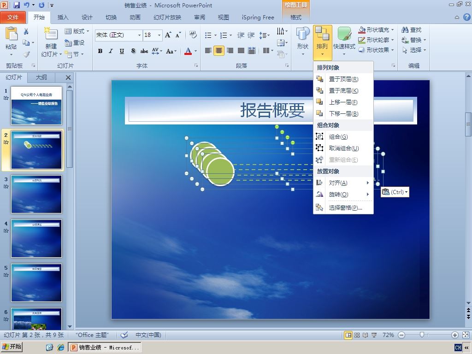
Task: Click Group (组合) menu entry
Action: [x=343, y=136]
